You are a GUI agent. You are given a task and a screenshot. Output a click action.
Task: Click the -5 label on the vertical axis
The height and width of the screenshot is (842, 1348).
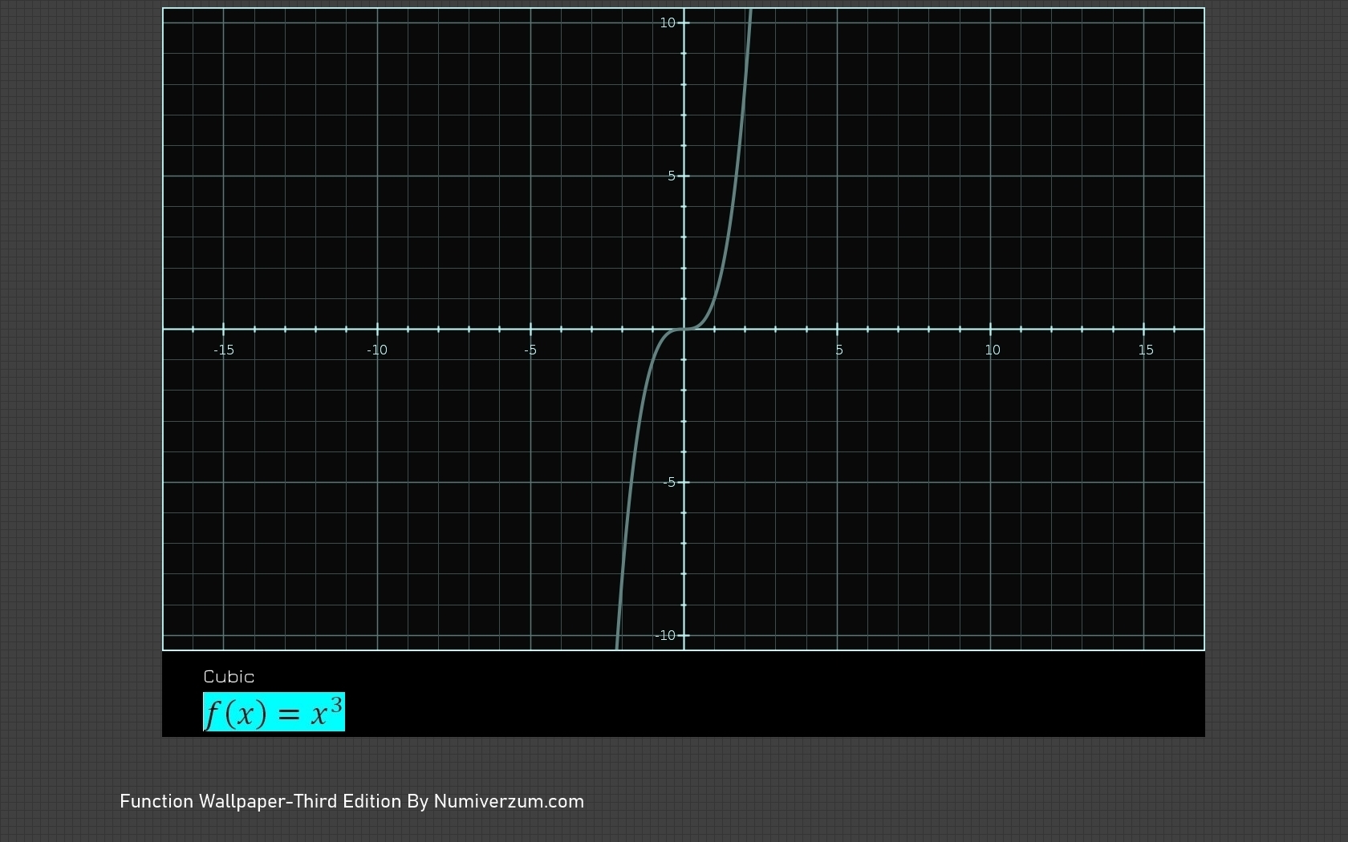669,483
